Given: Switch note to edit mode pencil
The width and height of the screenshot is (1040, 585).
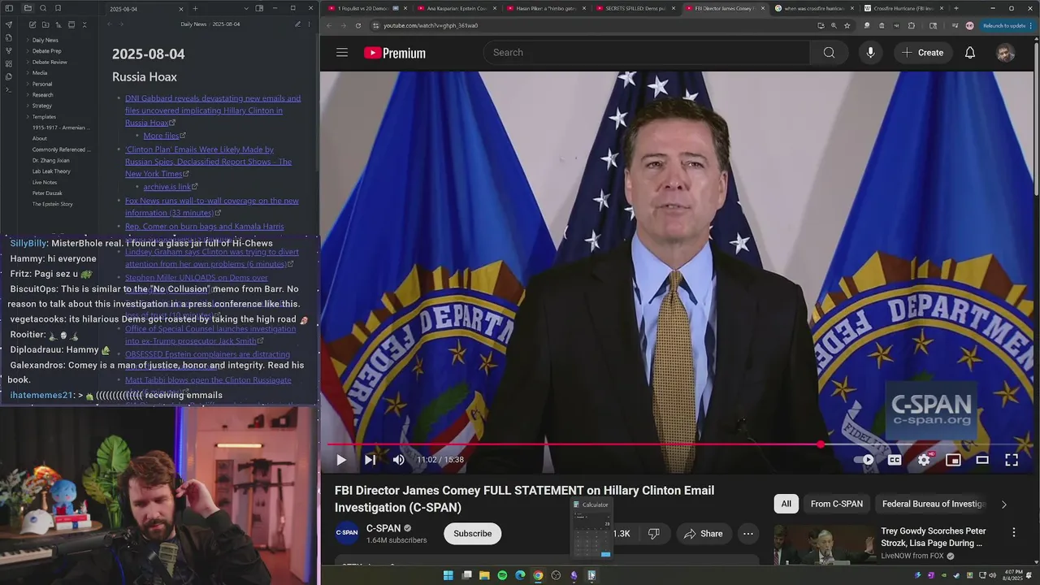Looking at the screenshot, I should coord(297,24).
